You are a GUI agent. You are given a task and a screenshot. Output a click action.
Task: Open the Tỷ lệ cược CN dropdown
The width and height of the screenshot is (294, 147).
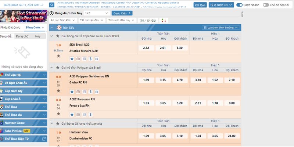pos(221,5)
